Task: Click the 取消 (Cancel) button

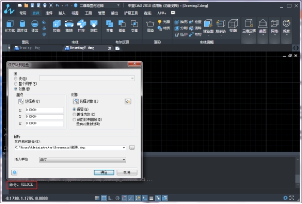Action: pyautogui.click(x=127, y=172)
